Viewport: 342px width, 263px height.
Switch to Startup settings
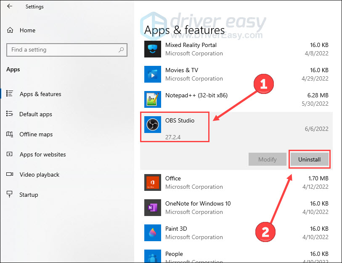pos(29,195)
